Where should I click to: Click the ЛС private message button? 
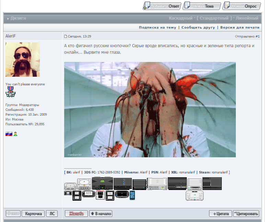(52, 213)
